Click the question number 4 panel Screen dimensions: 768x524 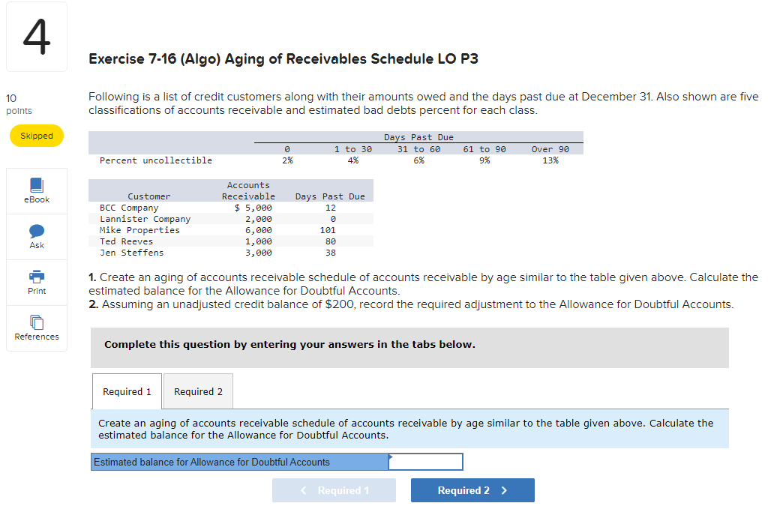point(36,36)
